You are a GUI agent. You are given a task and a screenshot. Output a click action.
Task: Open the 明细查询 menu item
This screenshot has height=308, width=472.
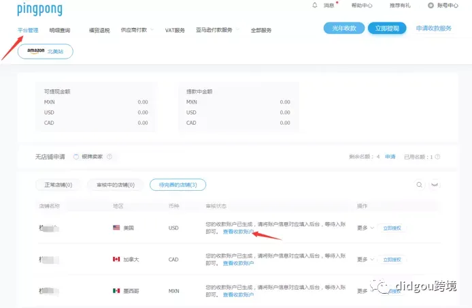point(59,30)
